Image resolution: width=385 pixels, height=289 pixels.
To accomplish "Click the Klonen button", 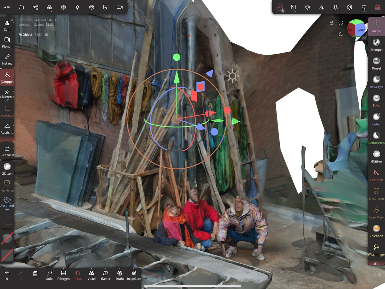I will coord(7,42).
